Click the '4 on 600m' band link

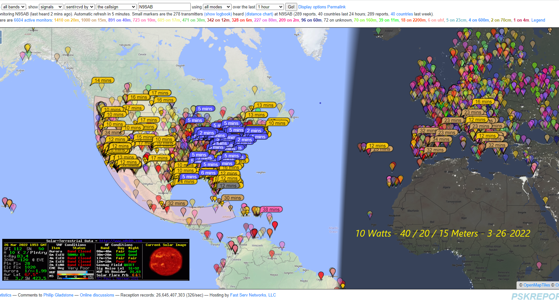(x=479, y=20)
